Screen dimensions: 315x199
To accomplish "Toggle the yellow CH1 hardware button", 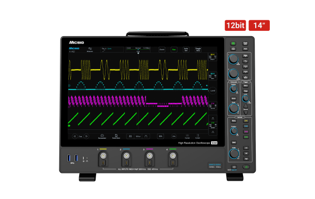I will click(x=246, y=121).
